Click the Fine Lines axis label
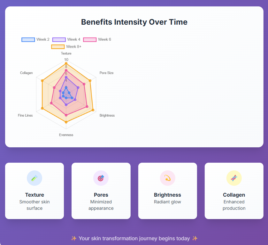Screen dimensions: 268x245 click(x=25, y=115)
